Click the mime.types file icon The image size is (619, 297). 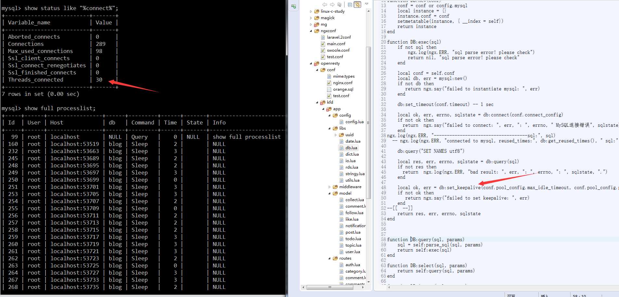pyautogui.click(x=329, y=76)
